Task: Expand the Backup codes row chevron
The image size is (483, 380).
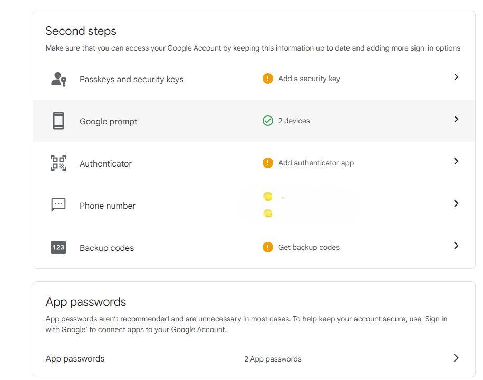Action: click(456, 246)
